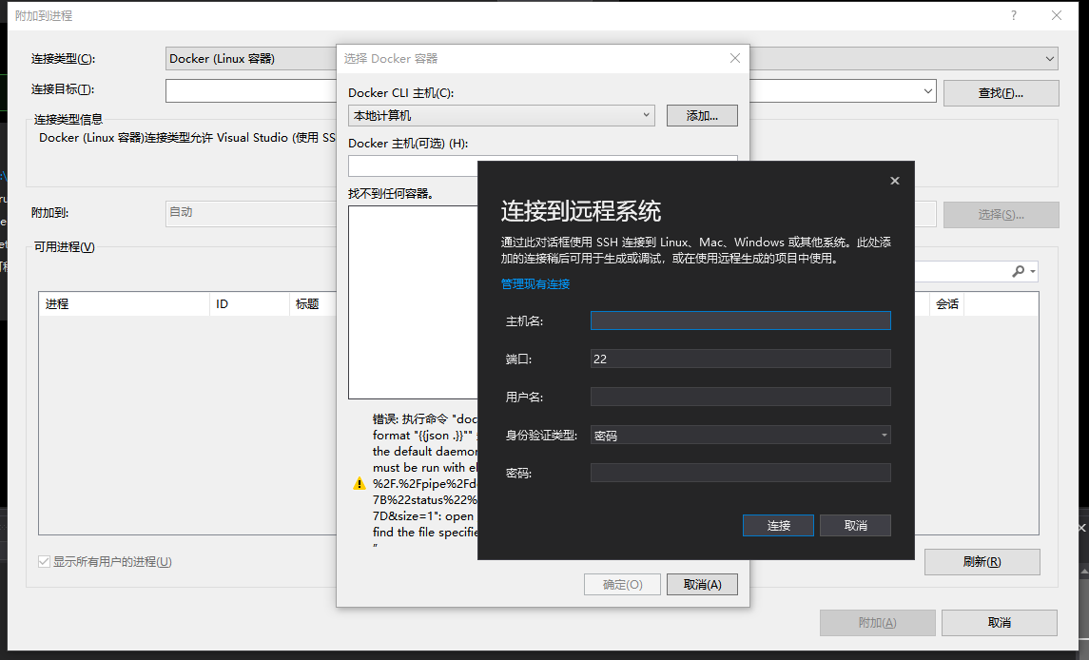Click the 添加... button
The image size is (1089, 660).
click(702, 115)
